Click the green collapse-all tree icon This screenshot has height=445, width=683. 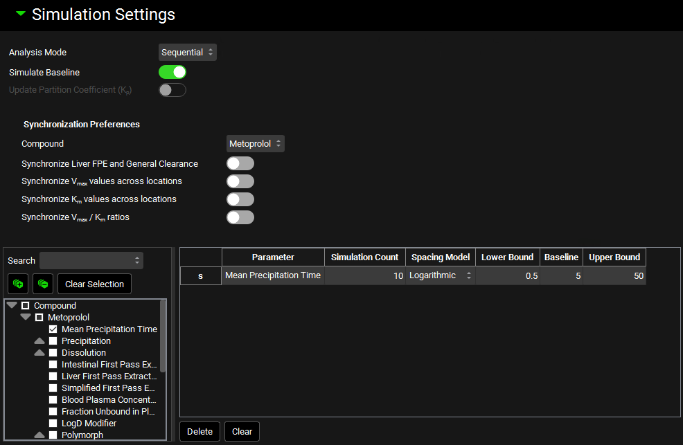43,284
